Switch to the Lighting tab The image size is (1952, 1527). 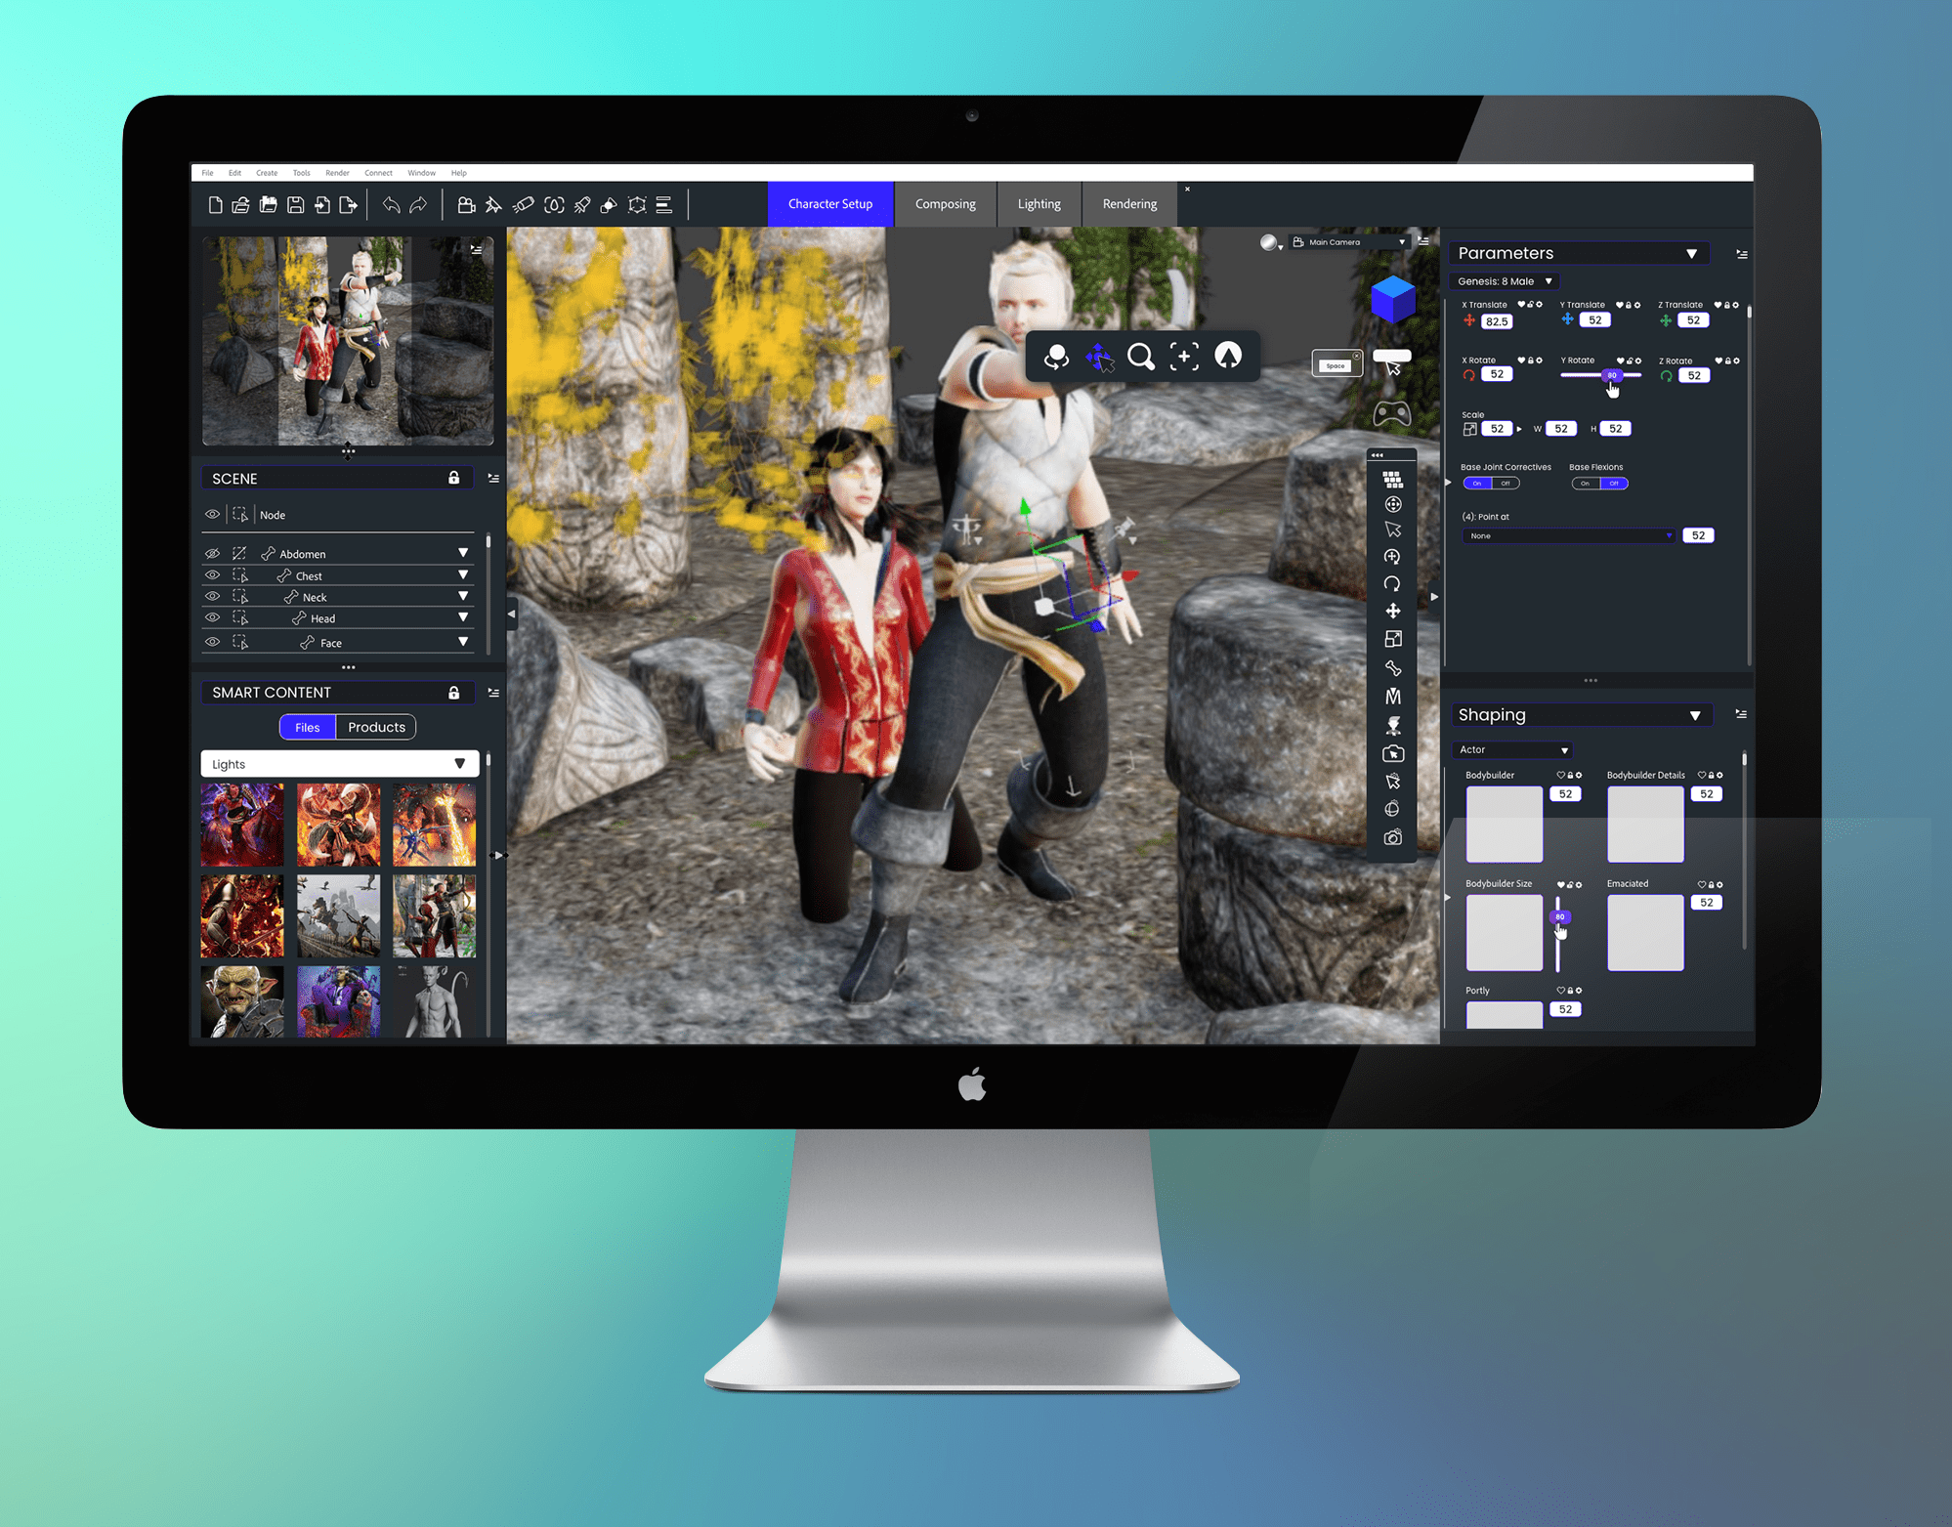point(1039,204)
